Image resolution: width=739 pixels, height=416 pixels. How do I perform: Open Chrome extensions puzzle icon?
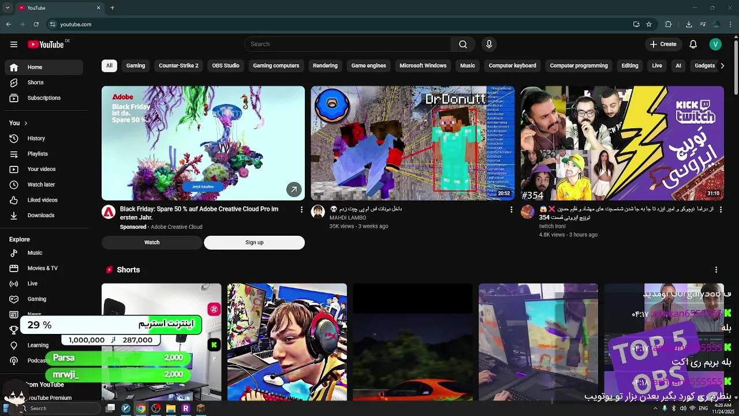coord(669,24)
